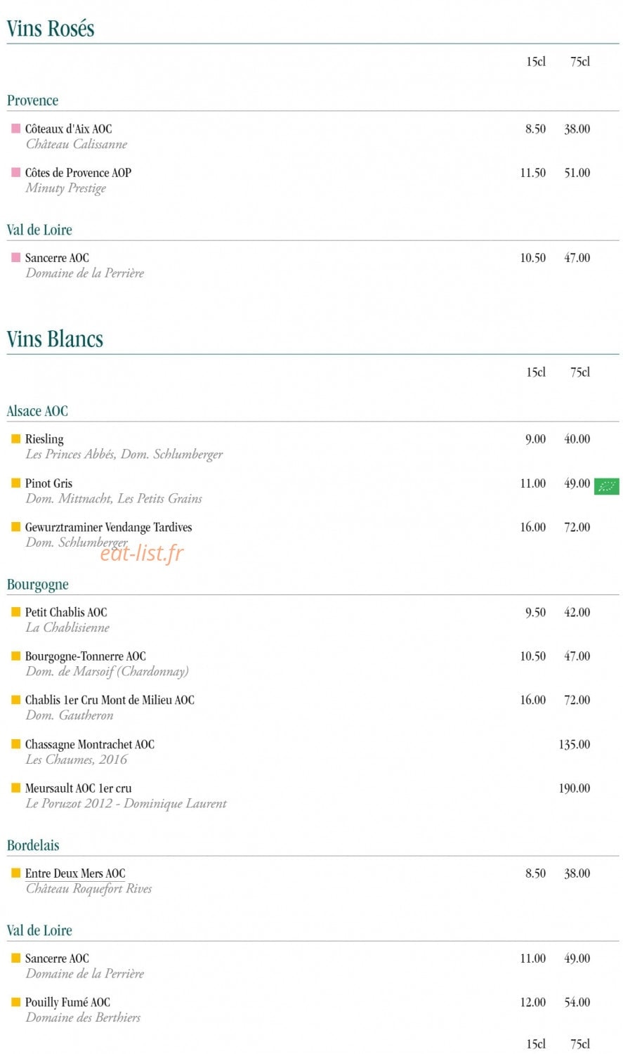Click yellow square beside Chablis 1er Cru
Image resolution: width=623 pixels, height=1054 pixels.
(x=15, y=700)
